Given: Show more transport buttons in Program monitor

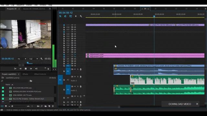Looking at the screenshot, I should [x=45, y=68].
